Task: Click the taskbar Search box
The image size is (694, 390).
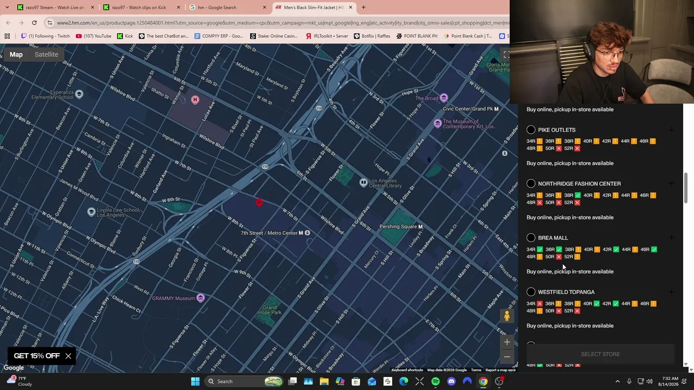Action: (245, 381)
